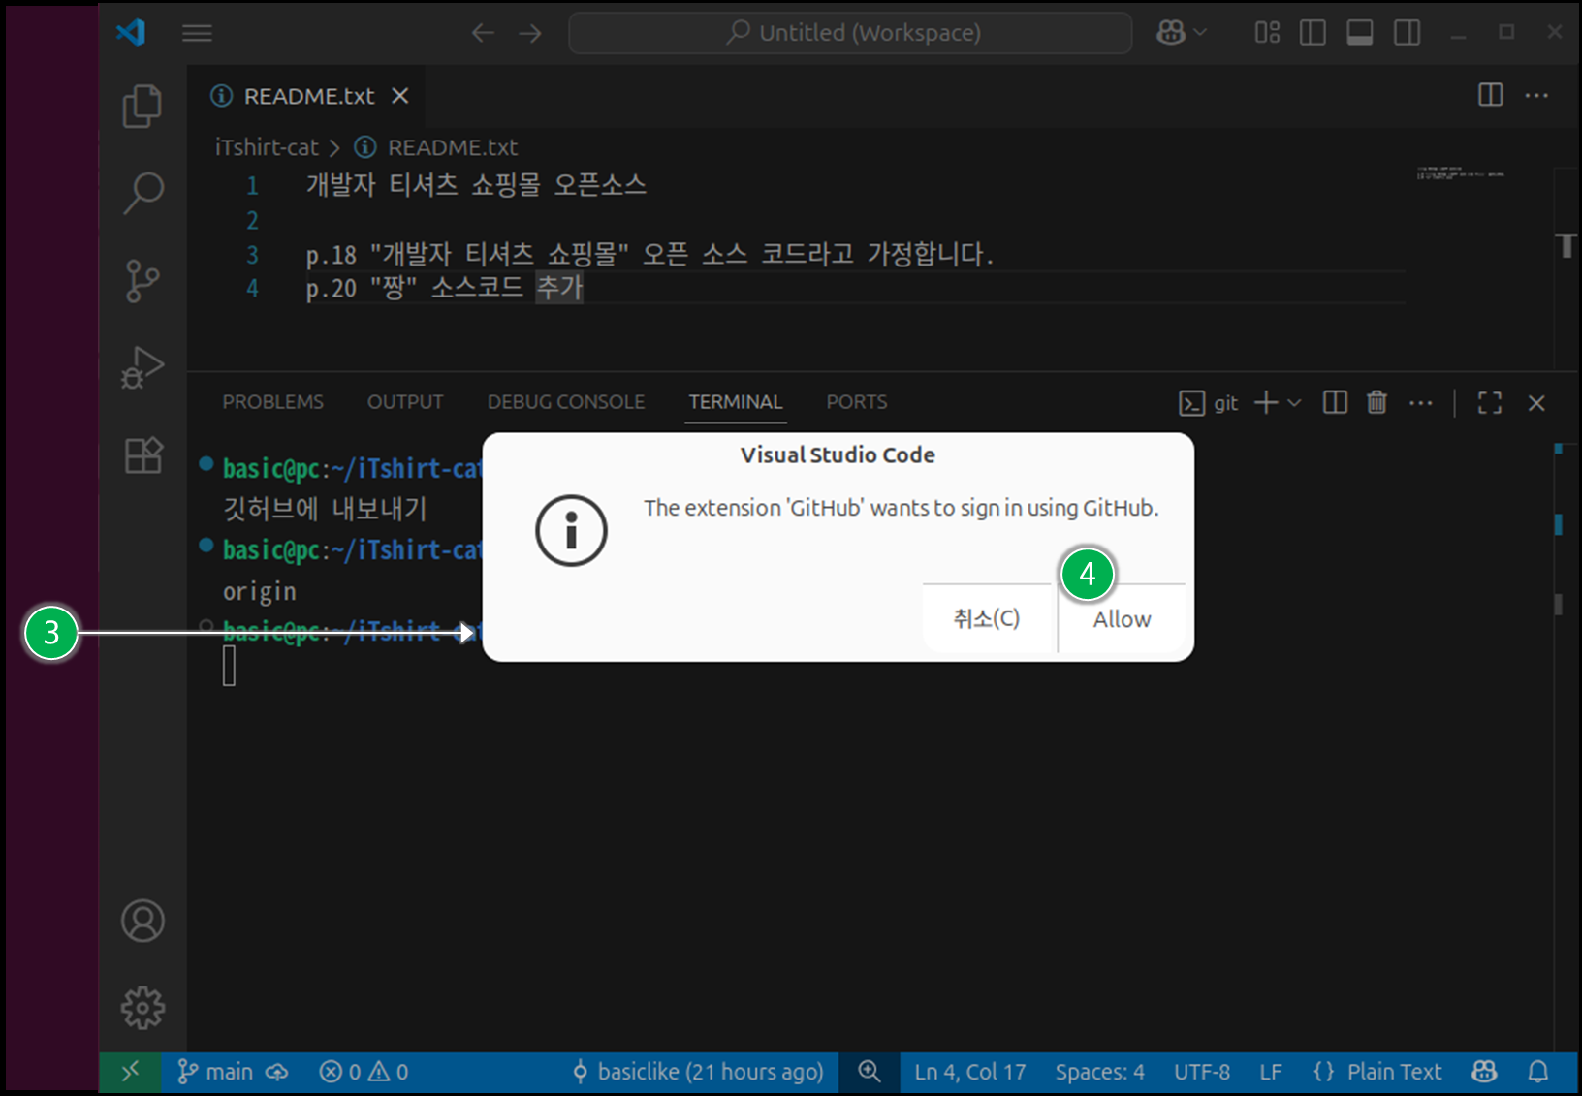The image size is (1582, 1096).
Task: Customize layout icon in title bar
Action: (1267, 33)
